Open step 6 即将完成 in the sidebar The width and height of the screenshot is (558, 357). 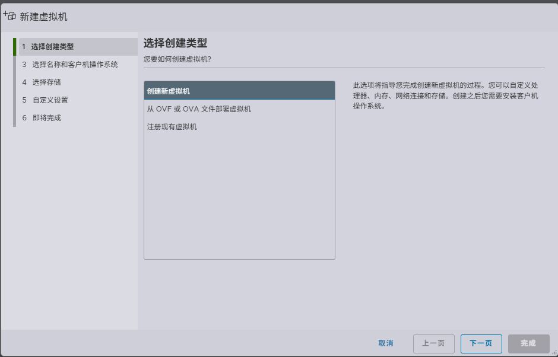[46, 118]
